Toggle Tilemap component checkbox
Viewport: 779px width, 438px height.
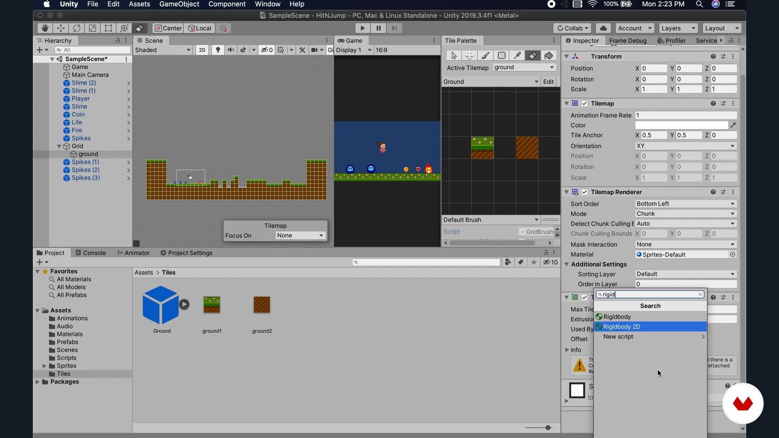click(585, 103)
